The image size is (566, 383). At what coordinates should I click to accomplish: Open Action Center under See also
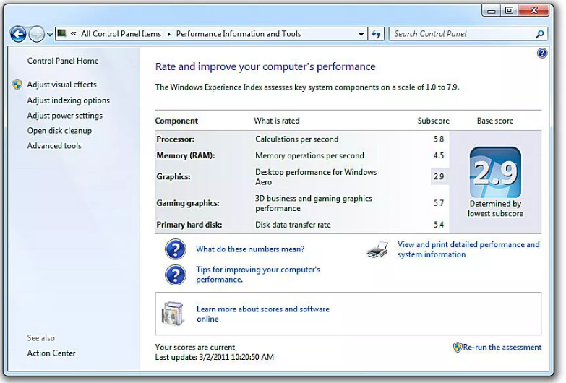pyautogui.click(x=51, y=353)
